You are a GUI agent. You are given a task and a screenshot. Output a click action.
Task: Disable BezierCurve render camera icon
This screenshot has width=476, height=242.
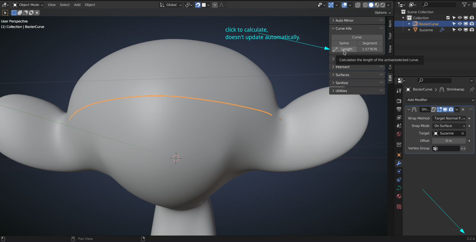pyautogui.click(x=472, y=24)
